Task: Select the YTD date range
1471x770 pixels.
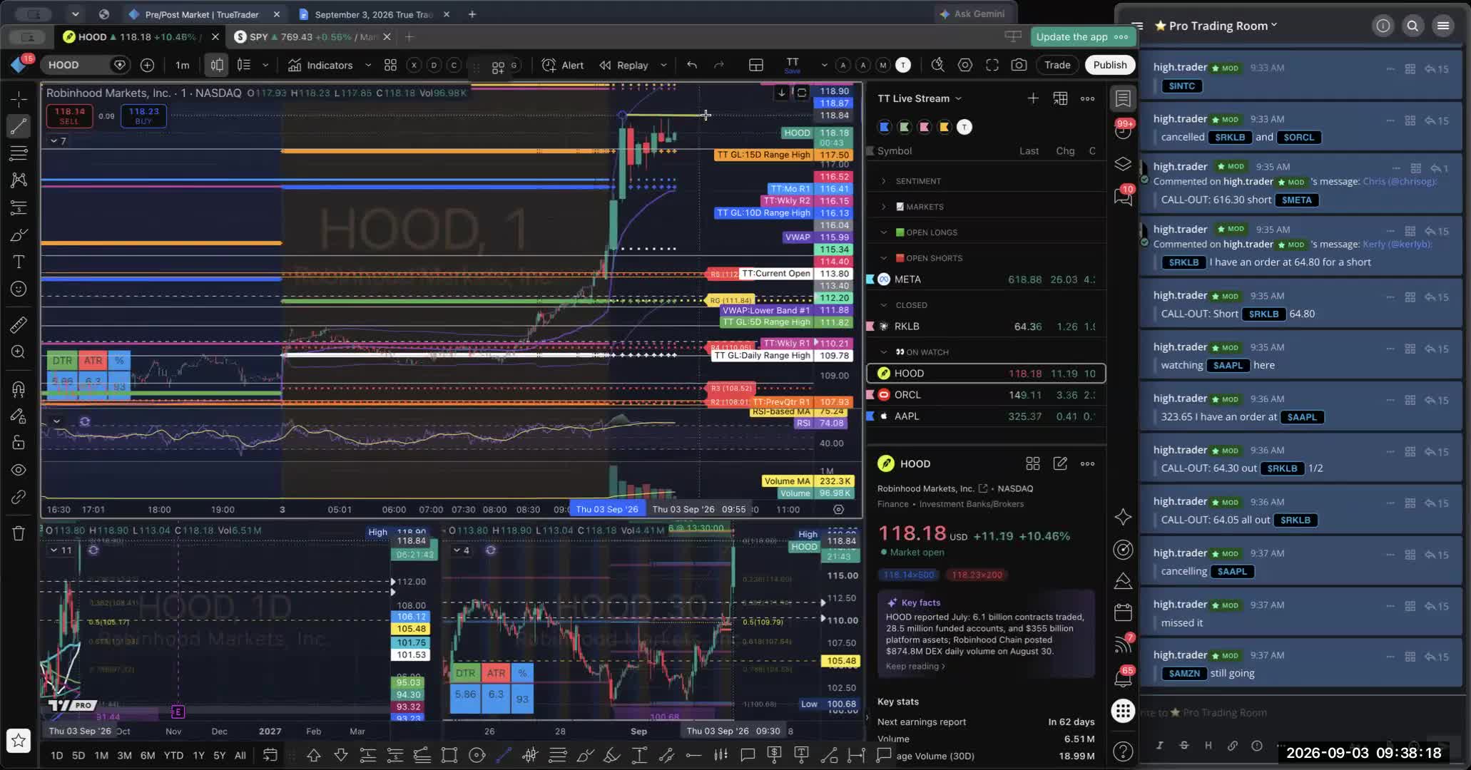Action: click(173, 755)
